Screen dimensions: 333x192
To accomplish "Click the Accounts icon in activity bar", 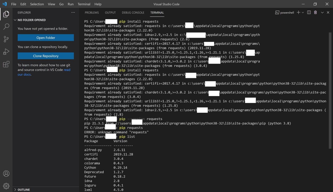I will pos(6,174).
